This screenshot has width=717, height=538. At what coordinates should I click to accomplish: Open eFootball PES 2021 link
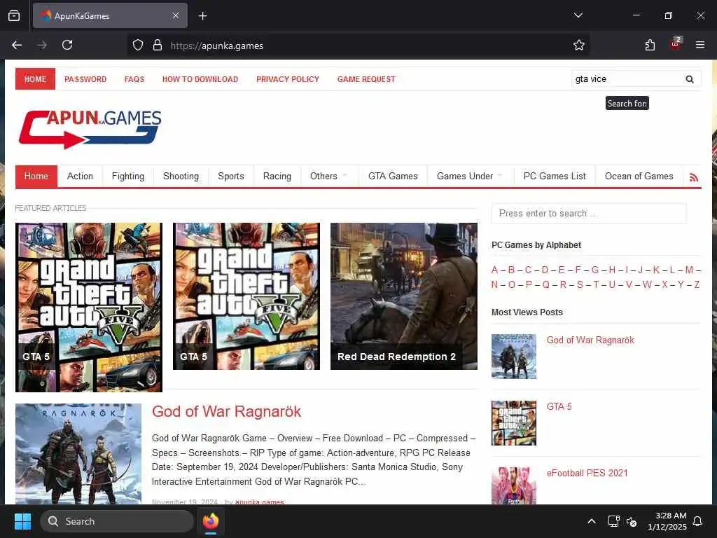tap(587, 473)
